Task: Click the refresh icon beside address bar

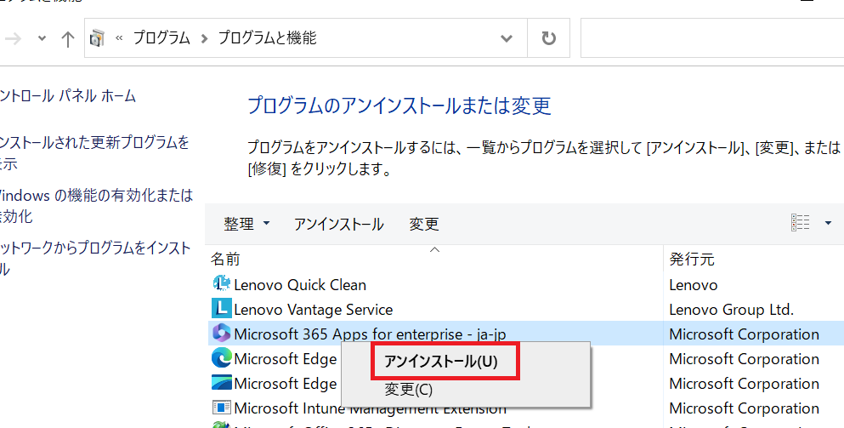Action: 548,38
